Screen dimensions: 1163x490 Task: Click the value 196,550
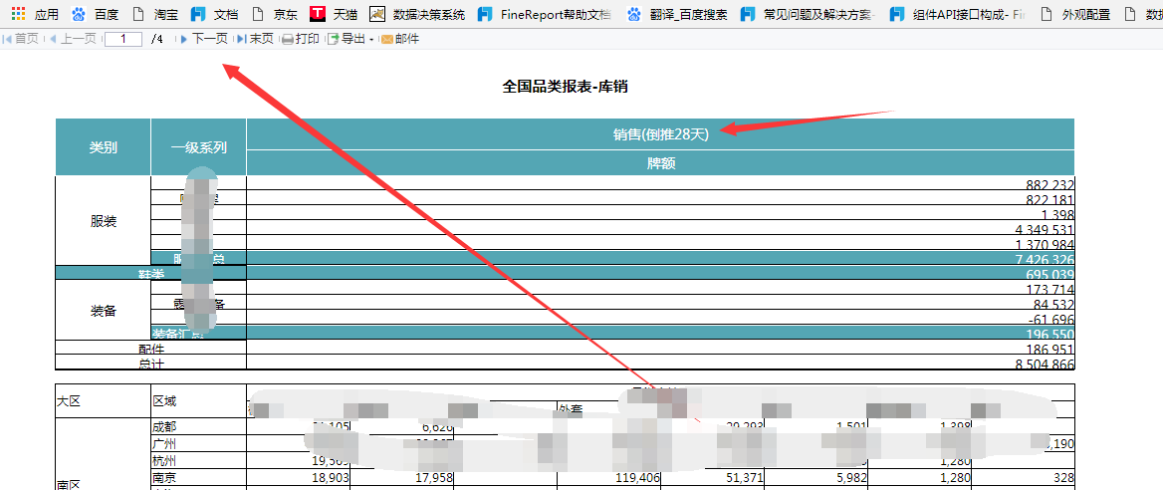coord(1050,334)
